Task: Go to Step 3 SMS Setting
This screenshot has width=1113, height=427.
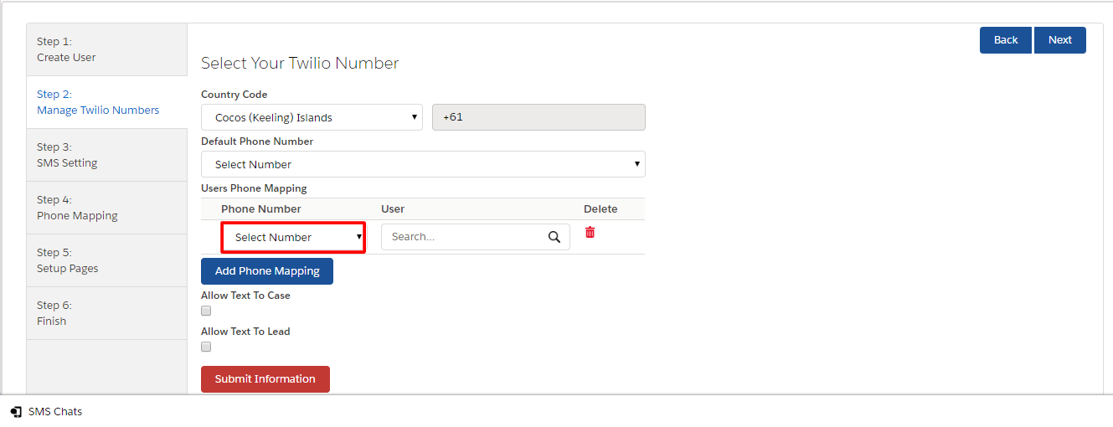Action: pyautogui.click(x=107, y=155)
